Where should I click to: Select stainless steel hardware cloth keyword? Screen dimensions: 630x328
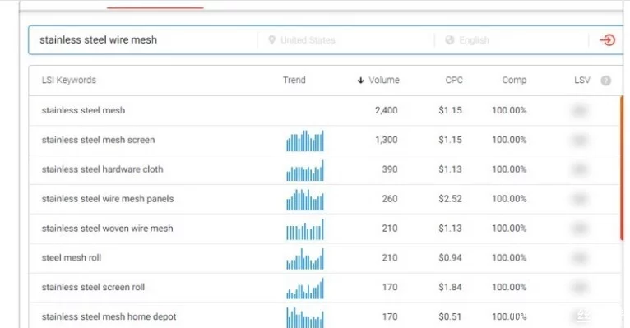pos(103,169)
